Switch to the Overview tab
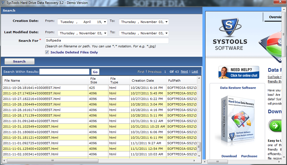The width and height of the screenshot is (287, 165). coord(275,17)
